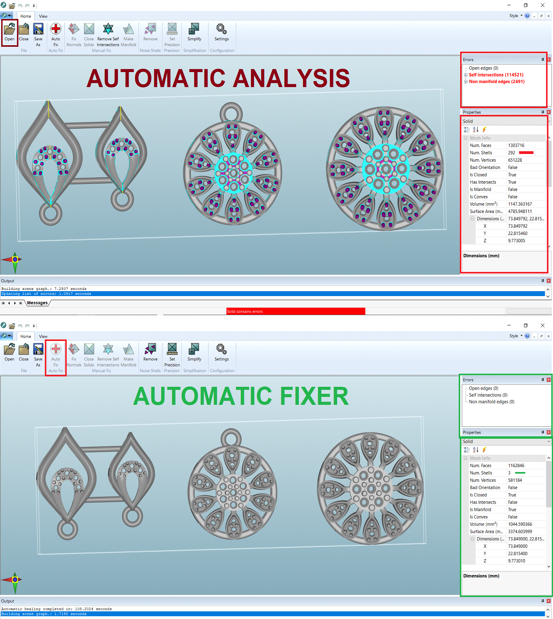Select the Messages tab below the output
This screenshot has width=553, height=619.
click(x=37, y=303)
